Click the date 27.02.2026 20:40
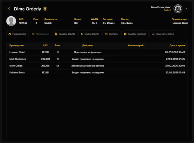 point(175,66)
